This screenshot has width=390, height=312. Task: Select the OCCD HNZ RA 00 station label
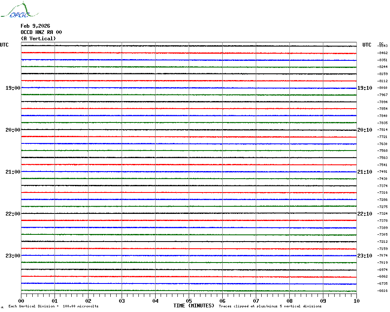(x=41, y=32)
